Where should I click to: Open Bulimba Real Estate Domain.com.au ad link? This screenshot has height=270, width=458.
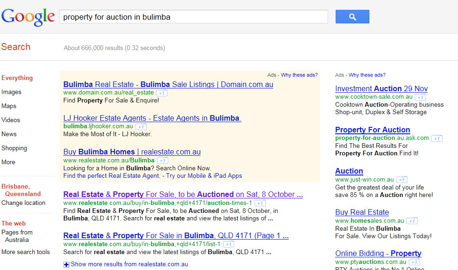click(x=168, y=85)
